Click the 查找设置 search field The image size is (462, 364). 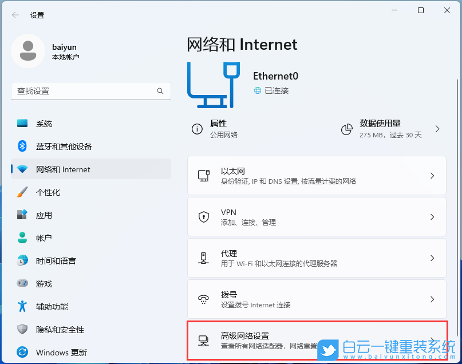(x=90, y=91)
